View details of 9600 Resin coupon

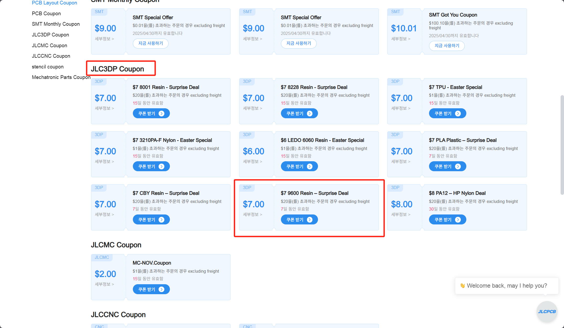pyautogui.click(x=252, y=214)
